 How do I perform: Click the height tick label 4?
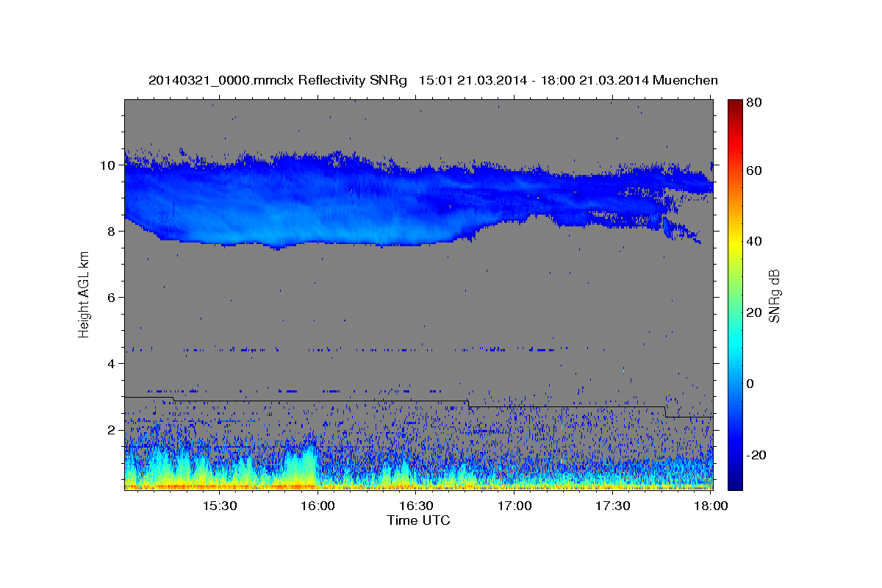pyautogui.click(x=112, y=363)
